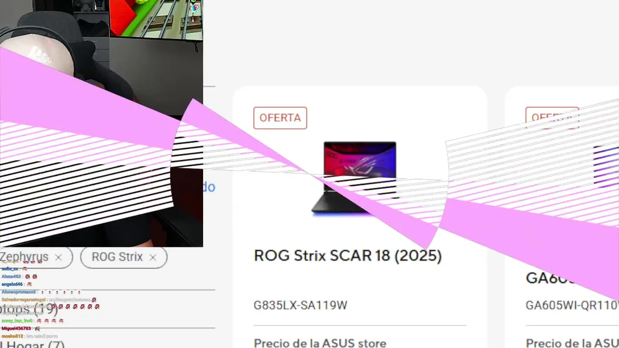Screen dimensions: 619x348
Task: Click 'Precio de la ASUS store' label
Action: point(320,344)
